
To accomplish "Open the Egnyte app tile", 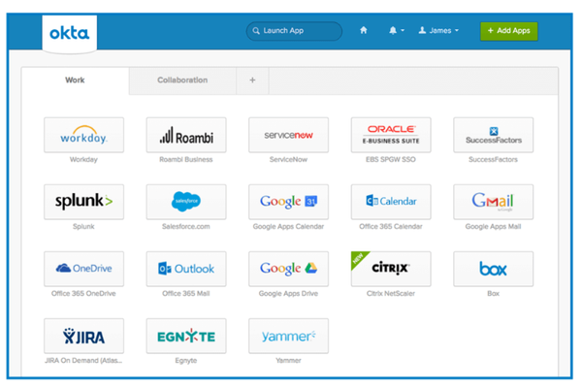I will tap(186, 336).
